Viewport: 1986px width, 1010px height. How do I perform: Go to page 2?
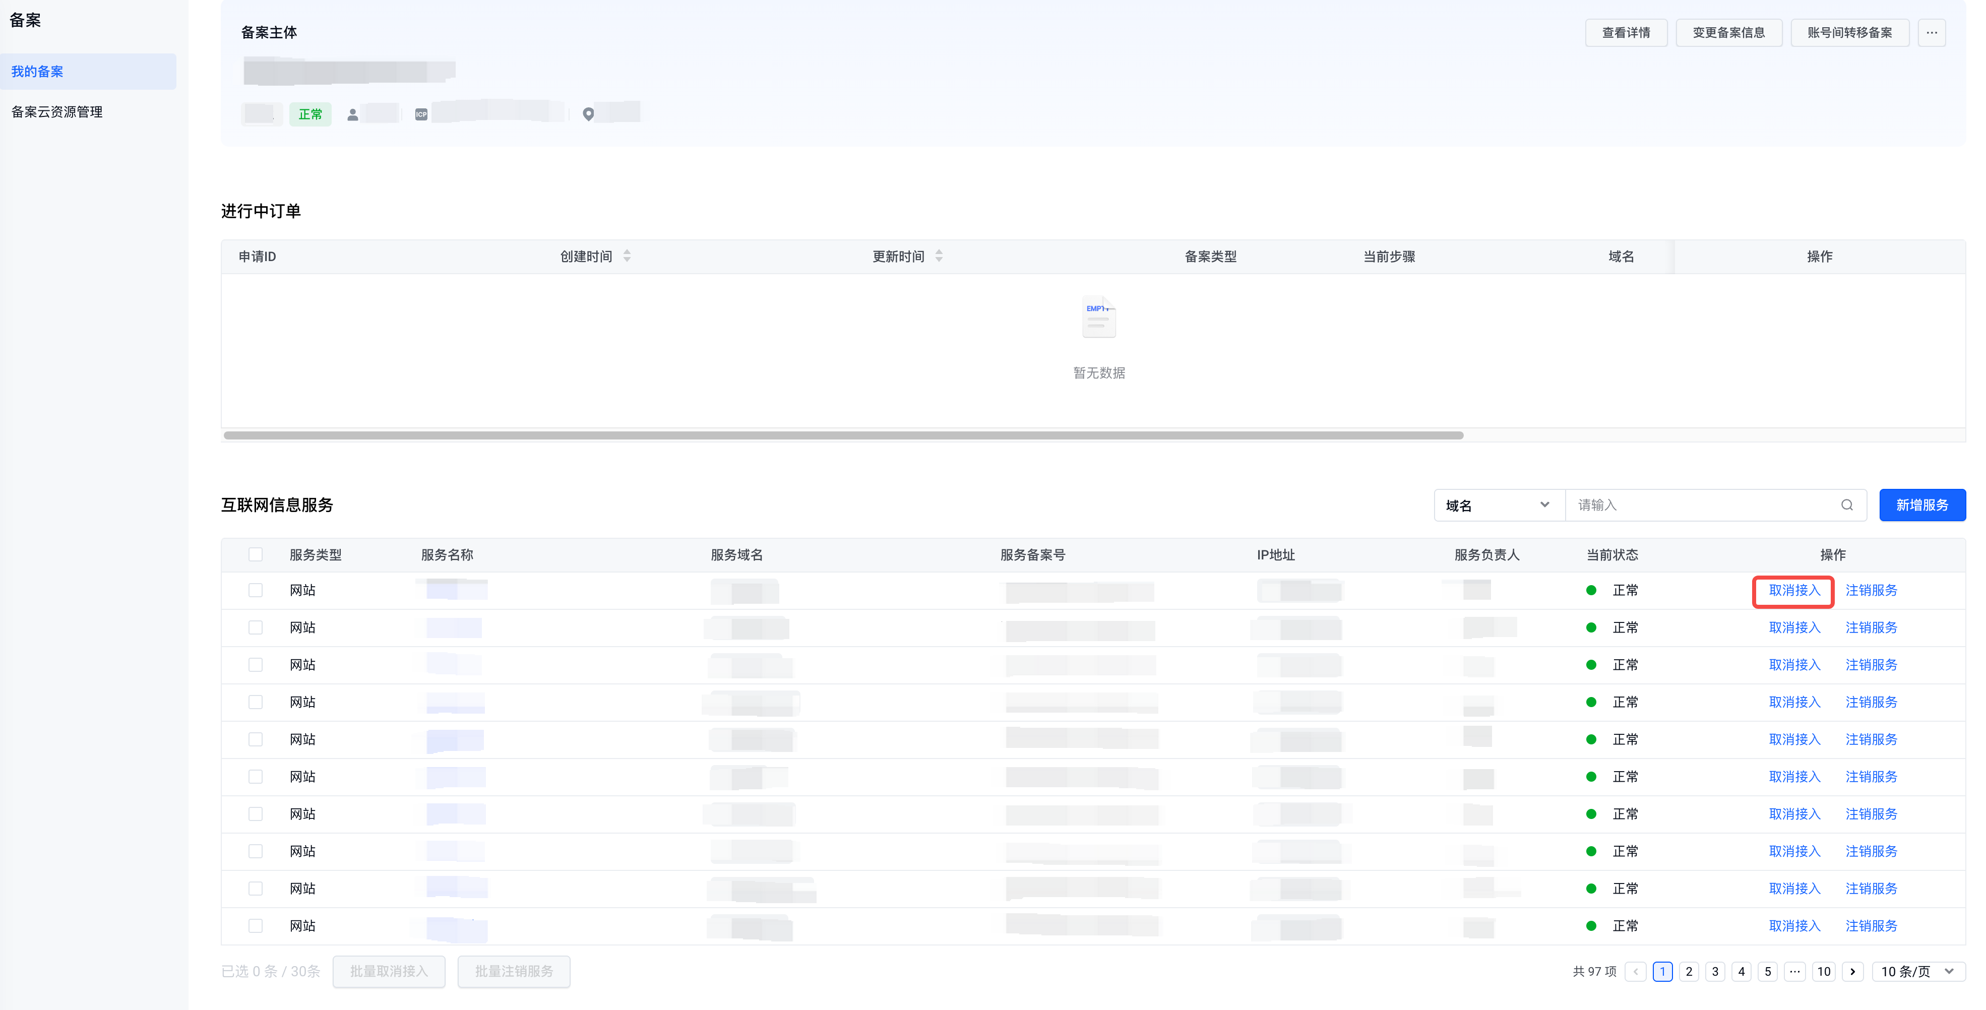[1689, 972]
